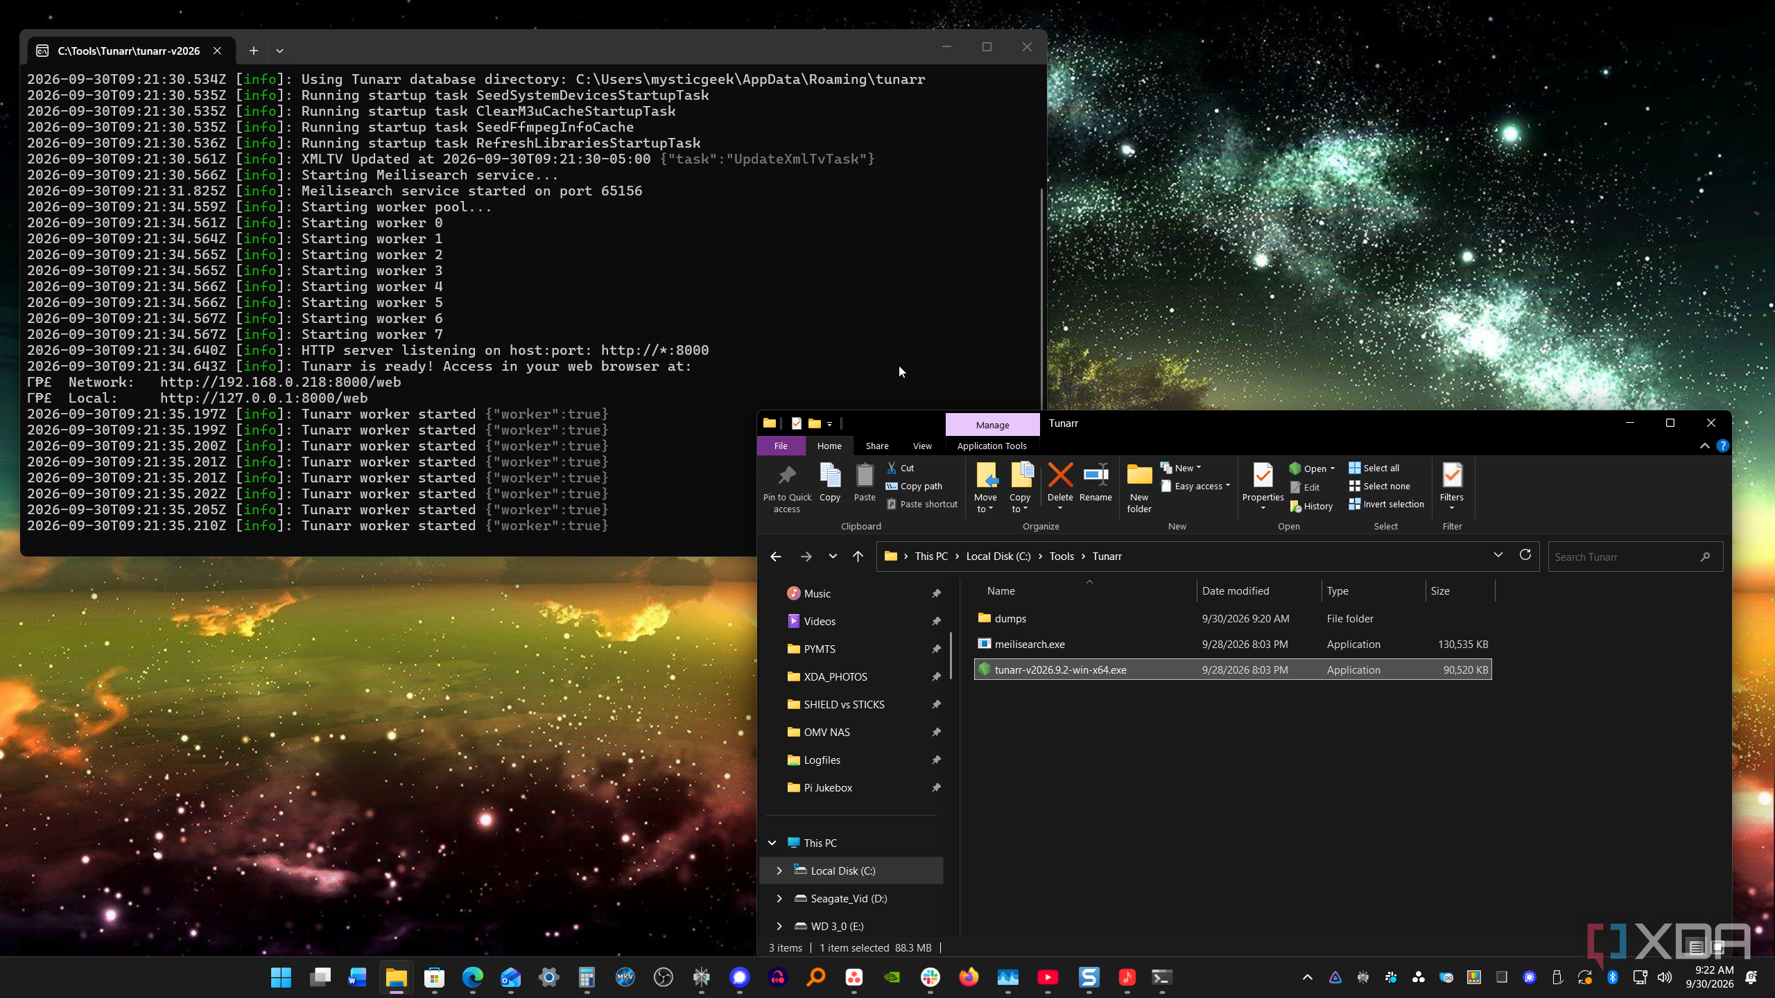The width and height of the screenshot is (1775, 998).
Task: Select the meilisearch.exe file
Action: pyautogui.click(x=1233, y=645)
